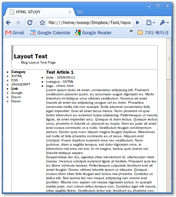Go back with the Back arrow
Image resolution: width=176 pixels, height=197 pixels.
[8, 23]
